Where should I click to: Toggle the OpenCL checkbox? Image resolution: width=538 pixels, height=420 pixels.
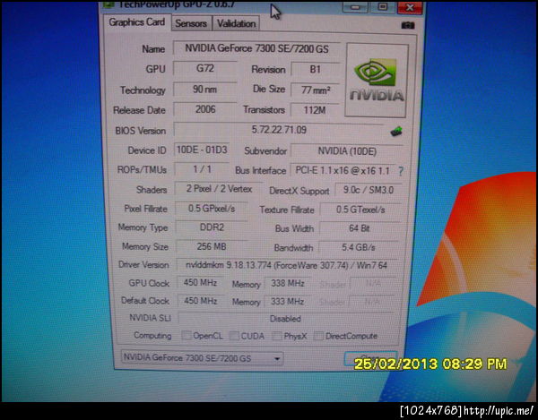(187, 336)
